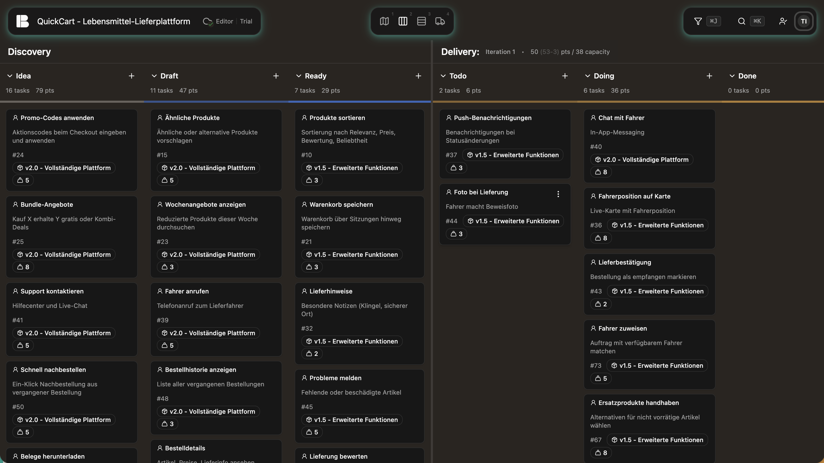
Task: Open the filter panel
Action: coord(697,21)
